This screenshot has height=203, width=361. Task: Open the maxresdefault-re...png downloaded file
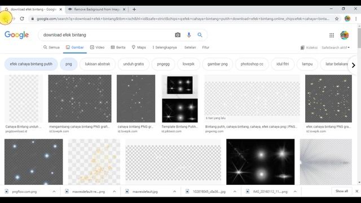point(89,192)
